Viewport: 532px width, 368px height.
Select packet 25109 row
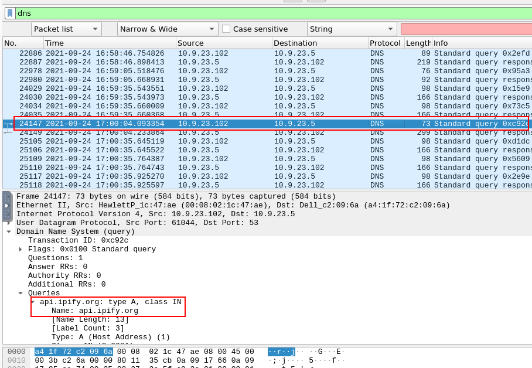click(x=267, y=159)
